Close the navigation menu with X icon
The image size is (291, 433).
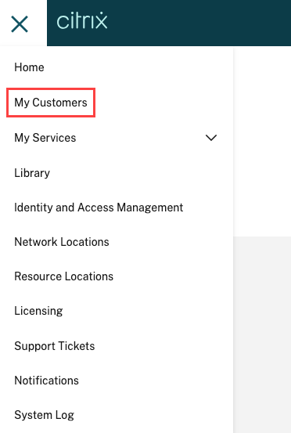(x=20, y=23)
